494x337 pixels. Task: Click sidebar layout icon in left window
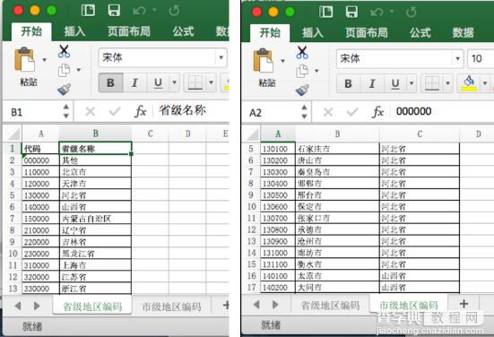[x=88, y=11]
